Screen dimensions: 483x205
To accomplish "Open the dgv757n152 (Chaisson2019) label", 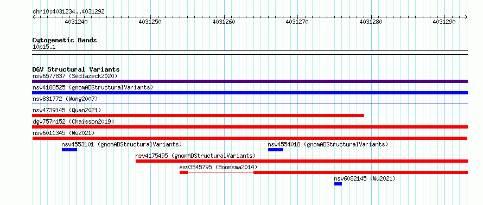I will 73,121.
